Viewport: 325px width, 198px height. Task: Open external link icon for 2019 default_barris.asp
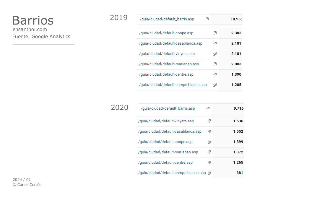[x=207, y=19]
